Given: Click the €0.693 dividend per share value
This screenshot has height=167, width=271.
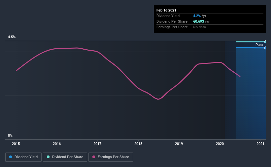Looking at the screenshot, I should tap(199, 21).
